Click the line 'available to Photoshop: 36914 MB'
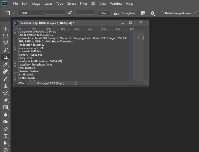Viewport: 199px width, 152px height. point(40,61)
